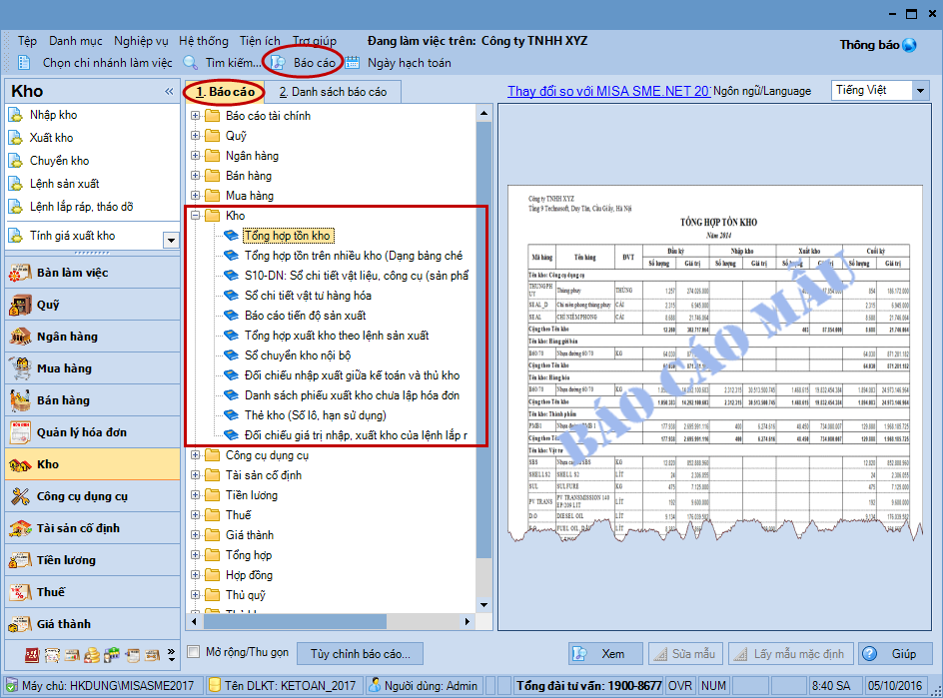
Task: Select the Ngân hàng sidebar icon
Action: 20,337
